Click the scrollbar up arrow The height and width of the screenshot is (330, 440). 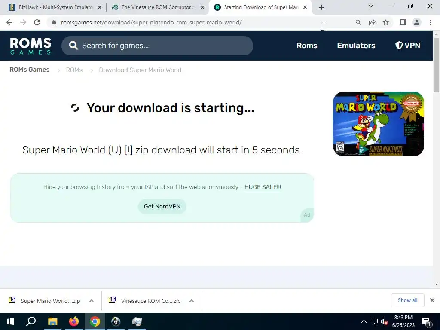436,34
